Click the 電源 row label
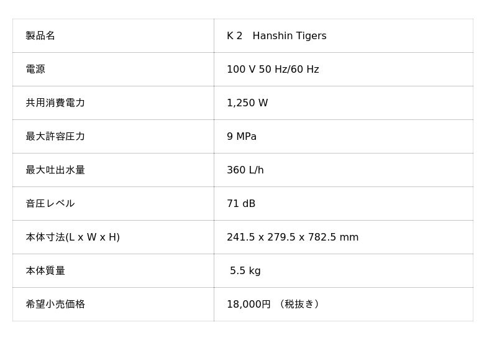Screen dimensions: 497x340 pos(35,70)
